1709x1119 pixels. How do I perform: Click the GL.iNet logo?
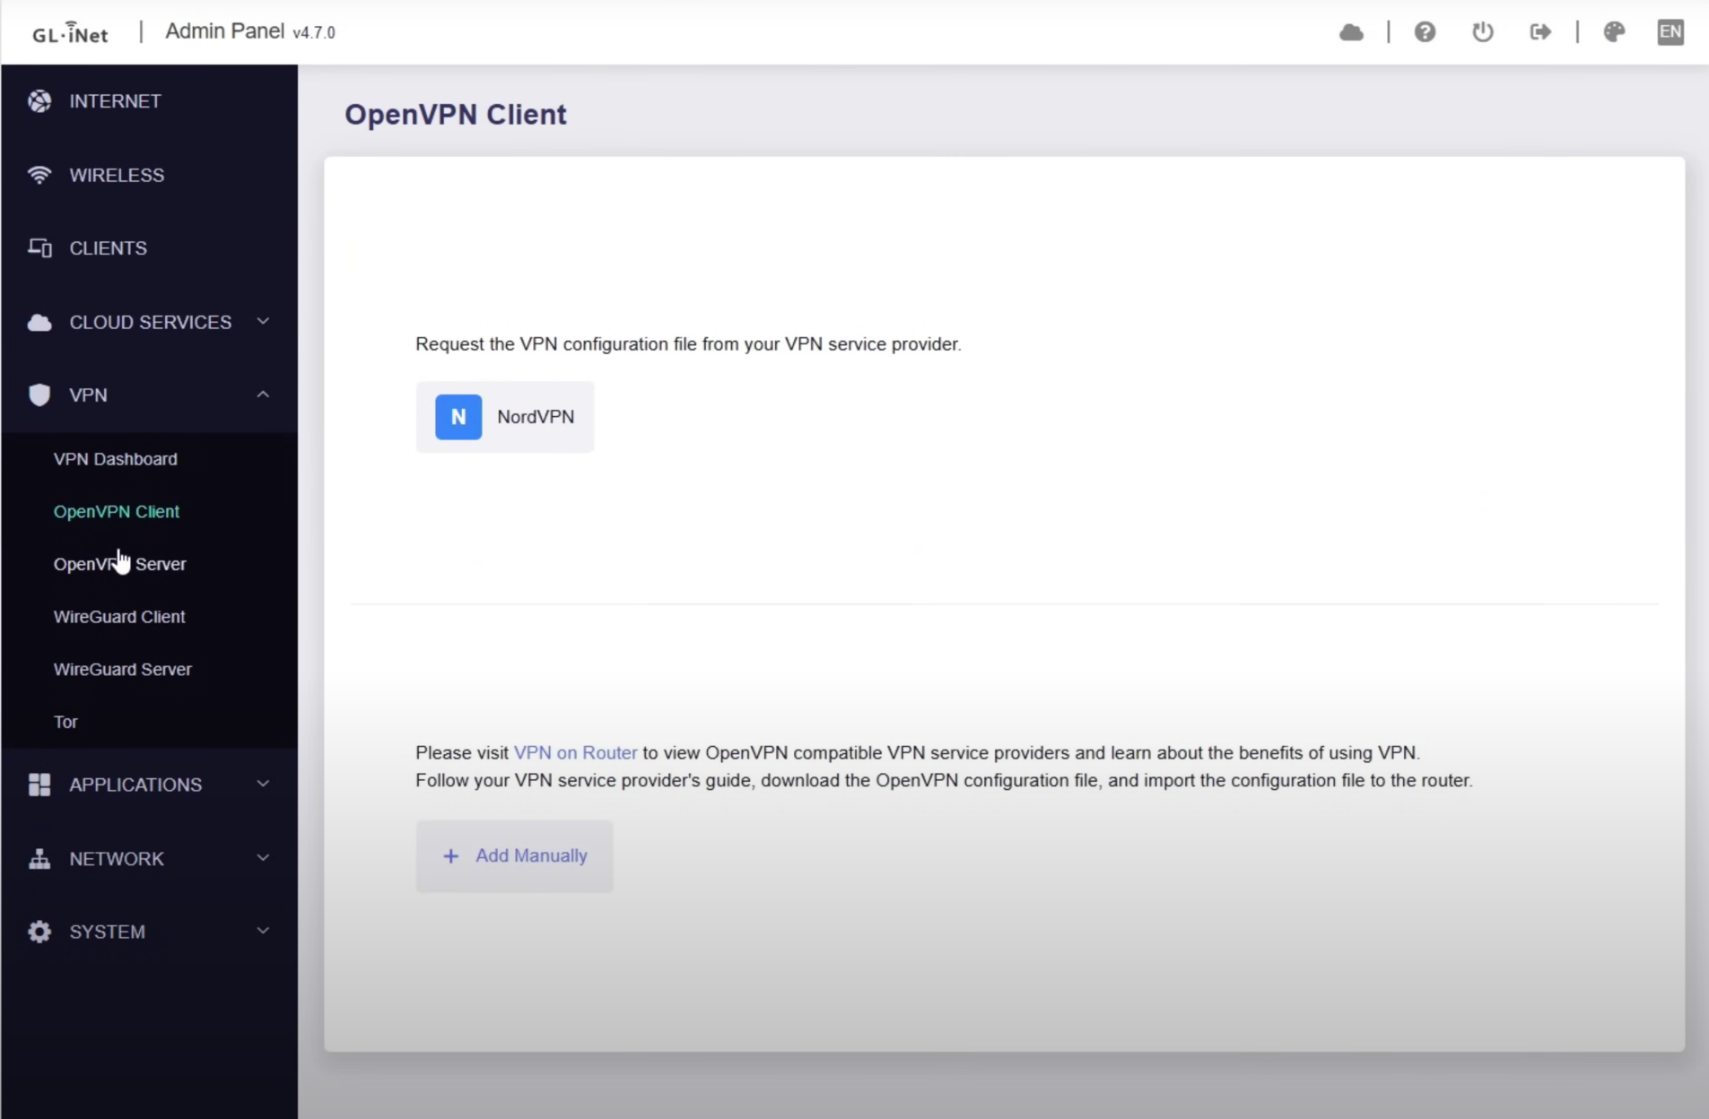point(70,32)
